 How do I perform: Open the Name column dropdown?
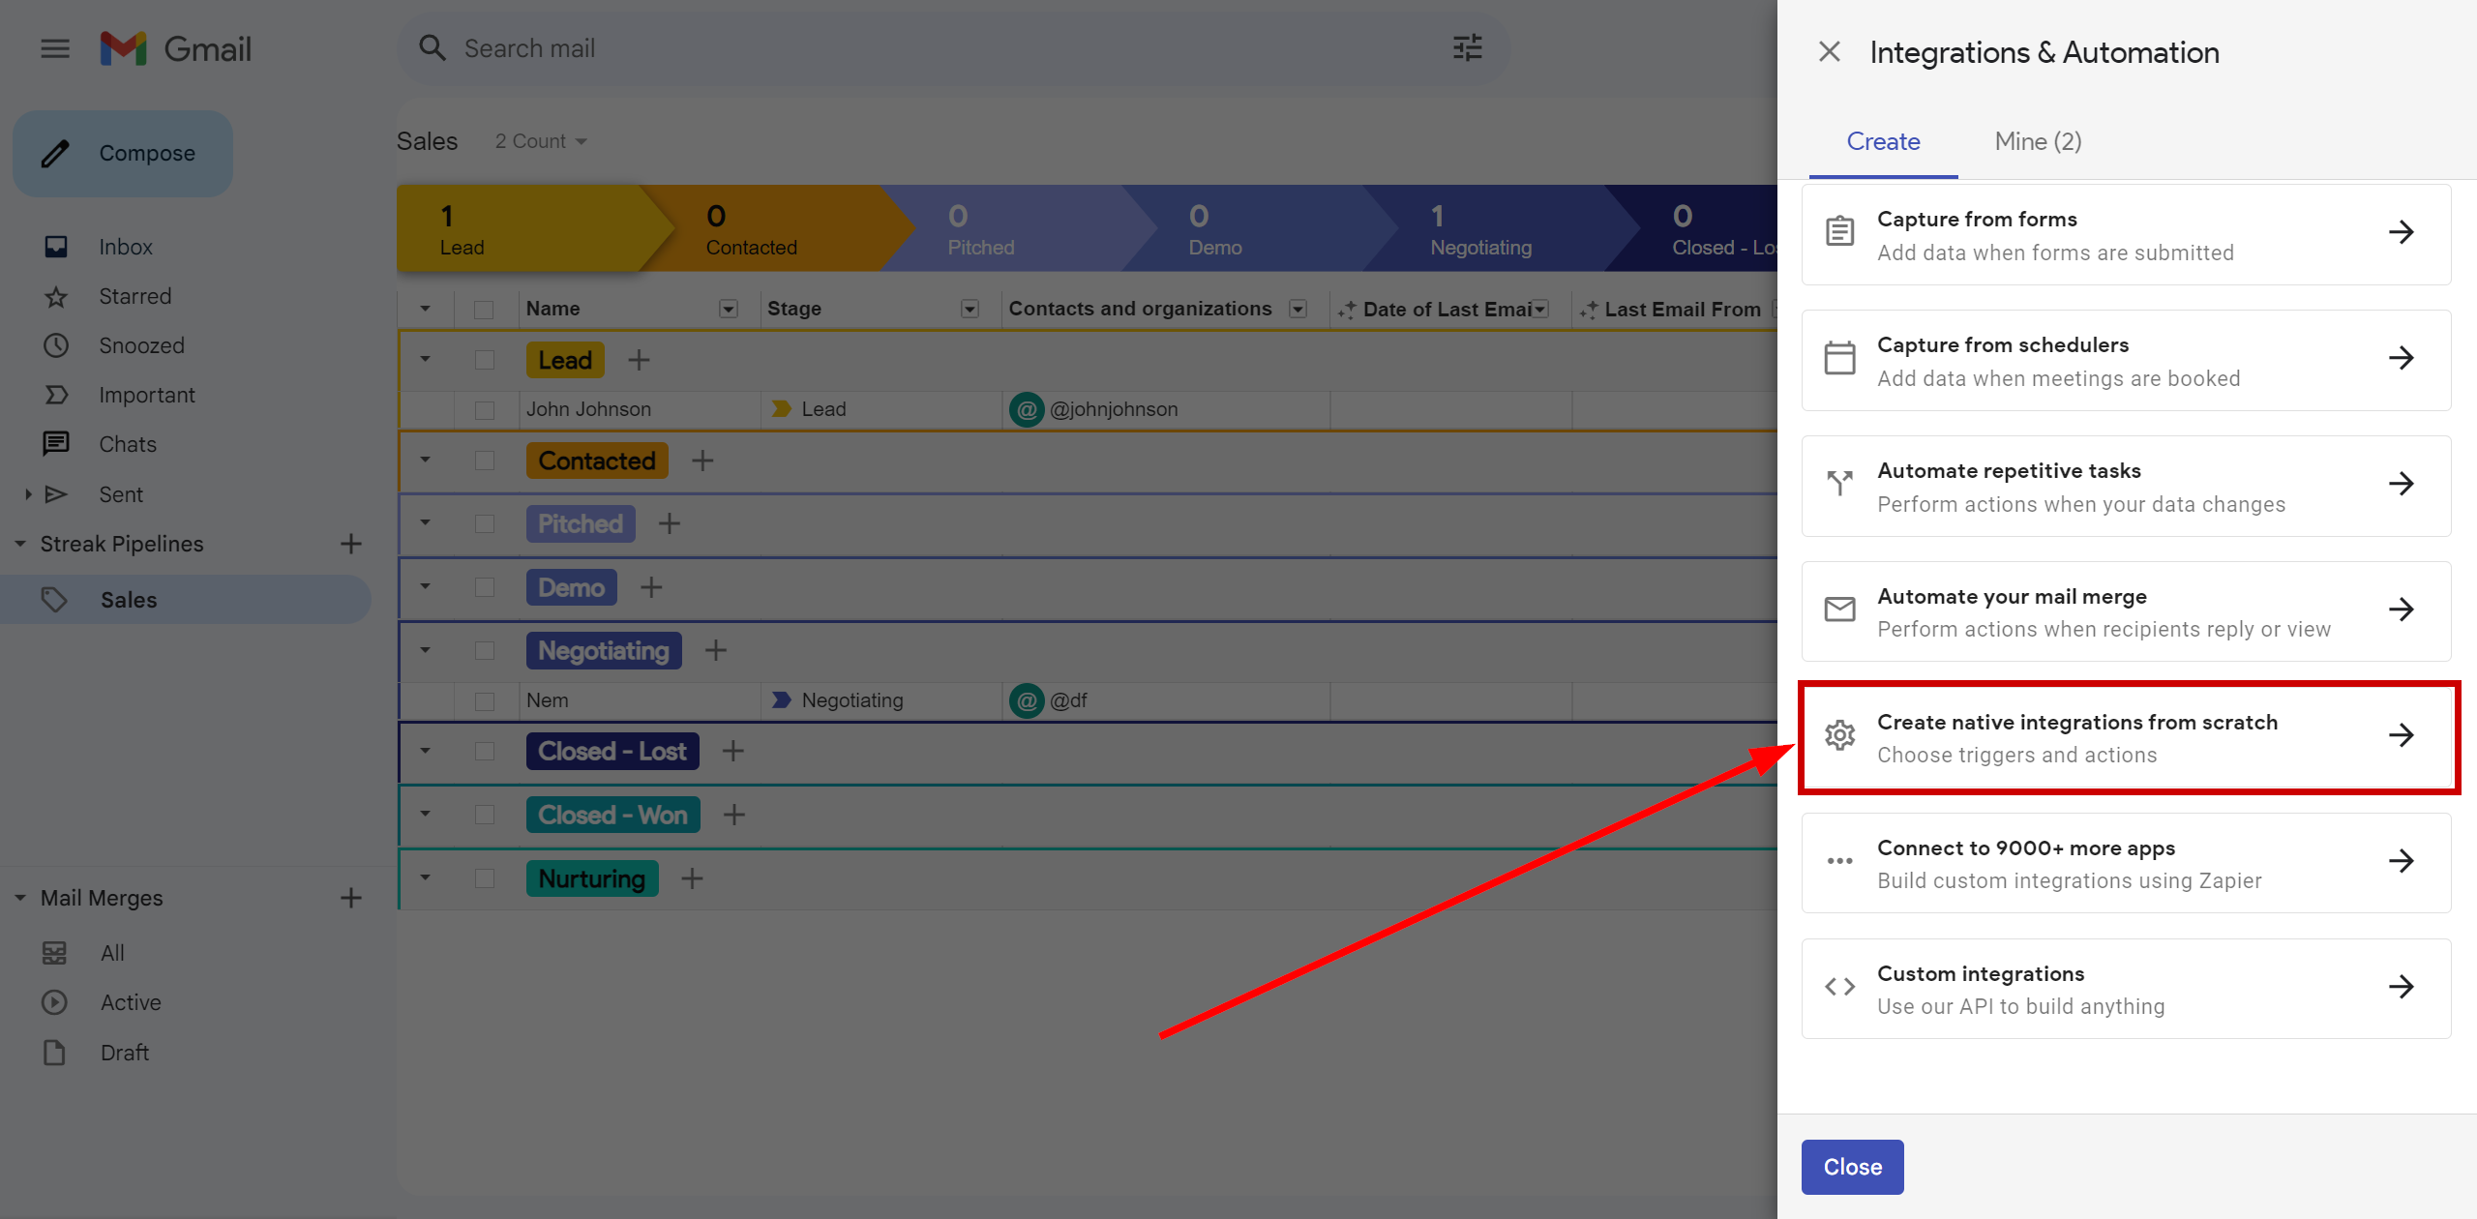coord(729,309)
